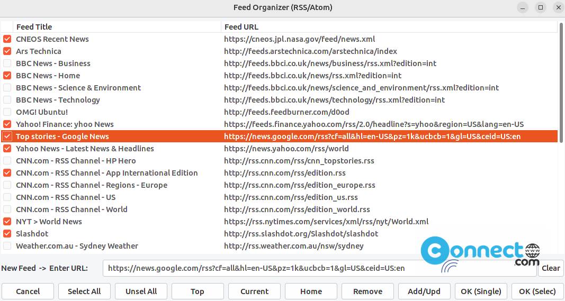Confirm with the OK (Selec) button
The image size is (565, 301).
537,291
